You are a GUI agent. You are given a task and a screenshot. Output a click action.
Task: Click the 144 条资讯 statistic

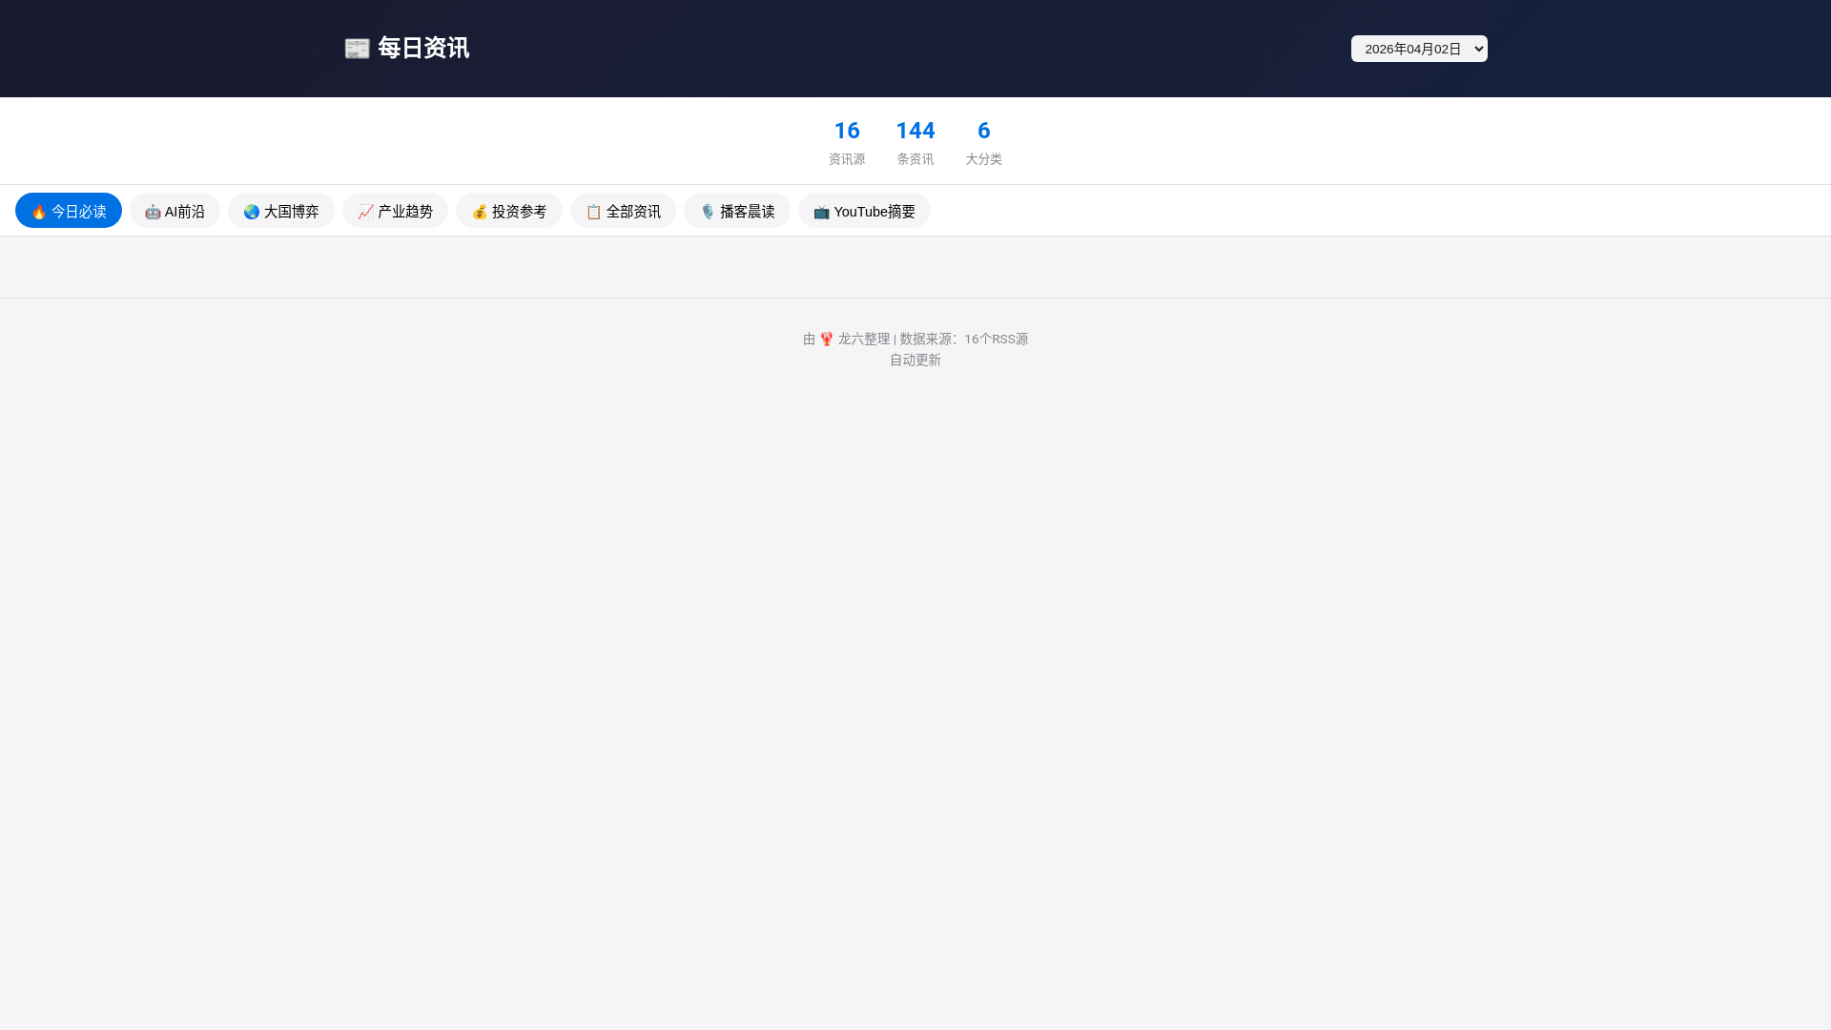[915, 141]
